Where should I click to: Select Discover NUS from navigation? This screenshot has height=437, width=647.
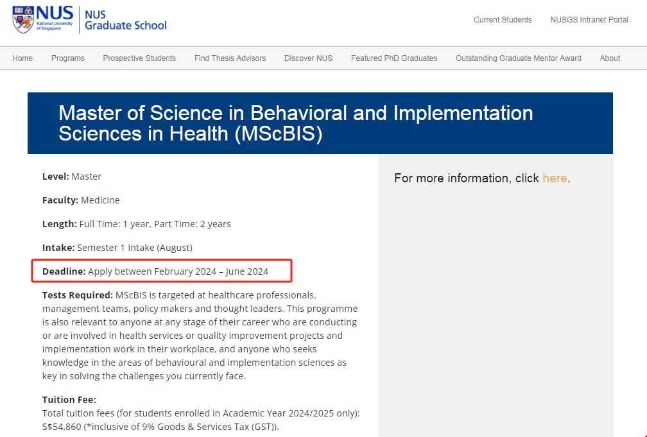pyautogui.click(x=308, y=58)
